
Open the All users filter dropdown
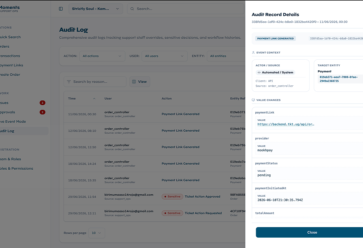tap(164, 56)
